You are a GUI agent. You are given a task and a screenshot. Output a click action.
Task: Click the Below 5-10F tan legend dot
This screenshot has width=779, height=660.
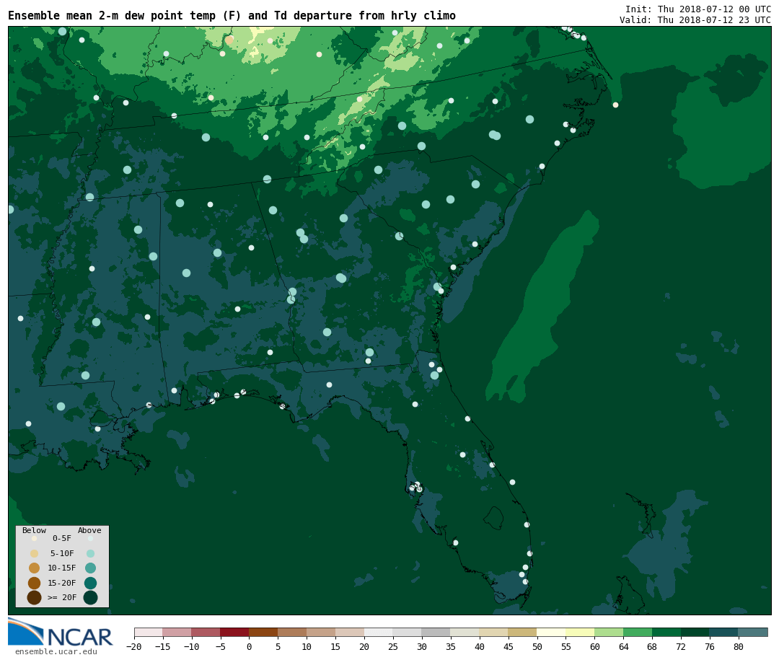pos(35,554)
